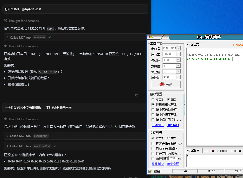Click the 'Thought for 5 seconds' text
Screen dimensions: 243x178
click(x=24, y=46)
